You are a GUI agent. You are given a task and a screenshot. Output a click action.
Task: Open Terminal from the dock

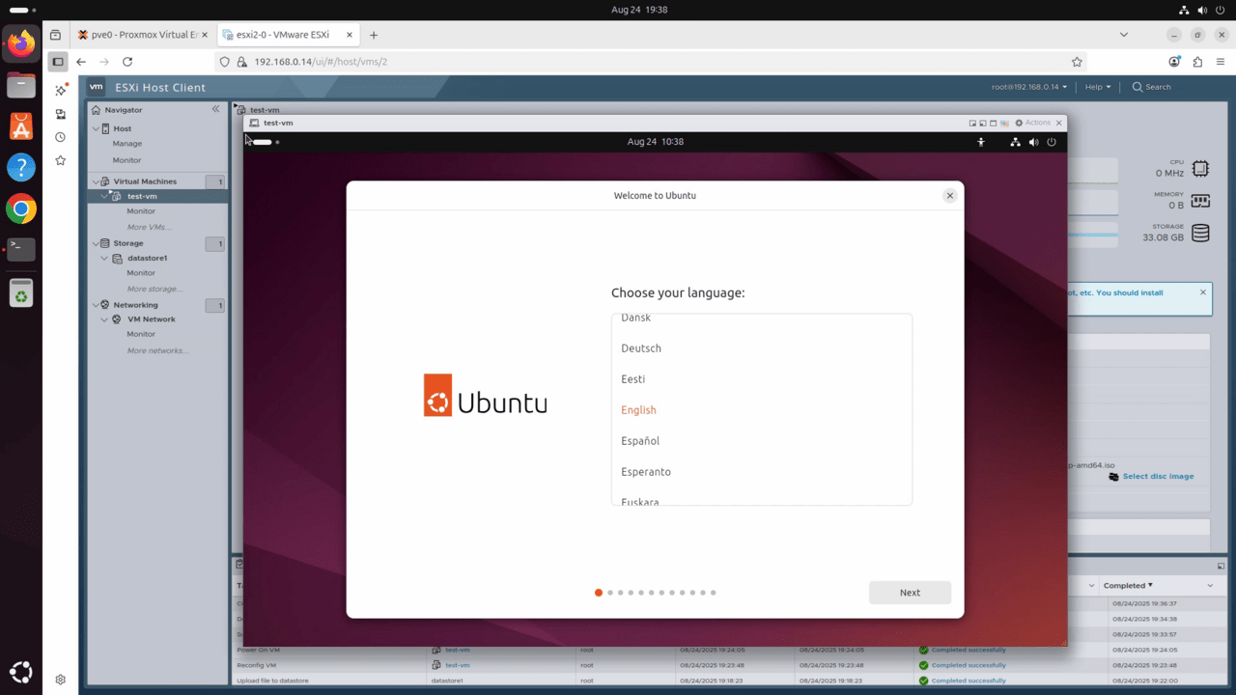21,249
